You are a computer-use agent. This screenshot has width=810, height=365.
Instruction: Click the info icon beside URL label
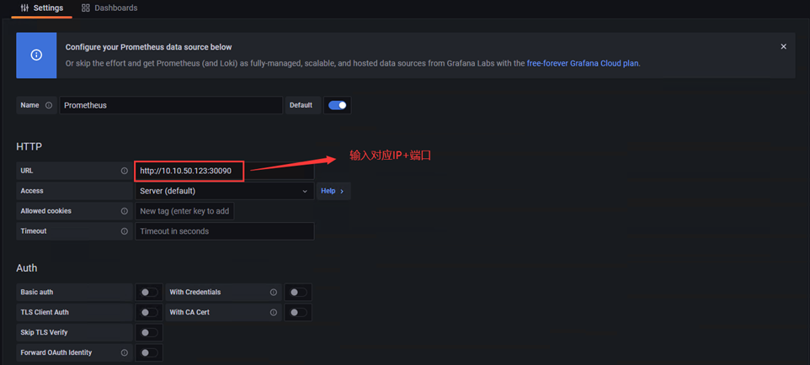(124, 171)
